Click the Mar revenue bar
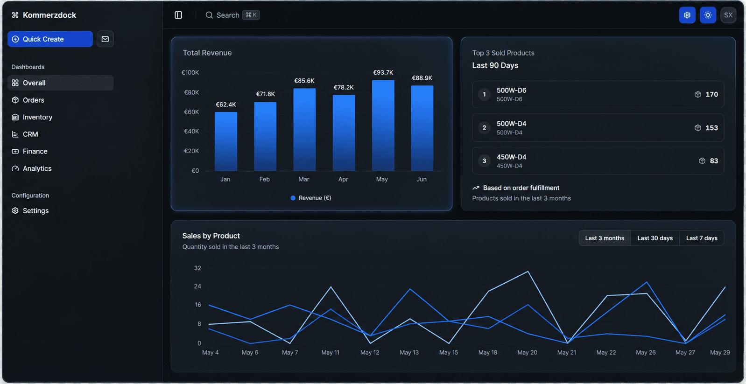 click(304, 130)
